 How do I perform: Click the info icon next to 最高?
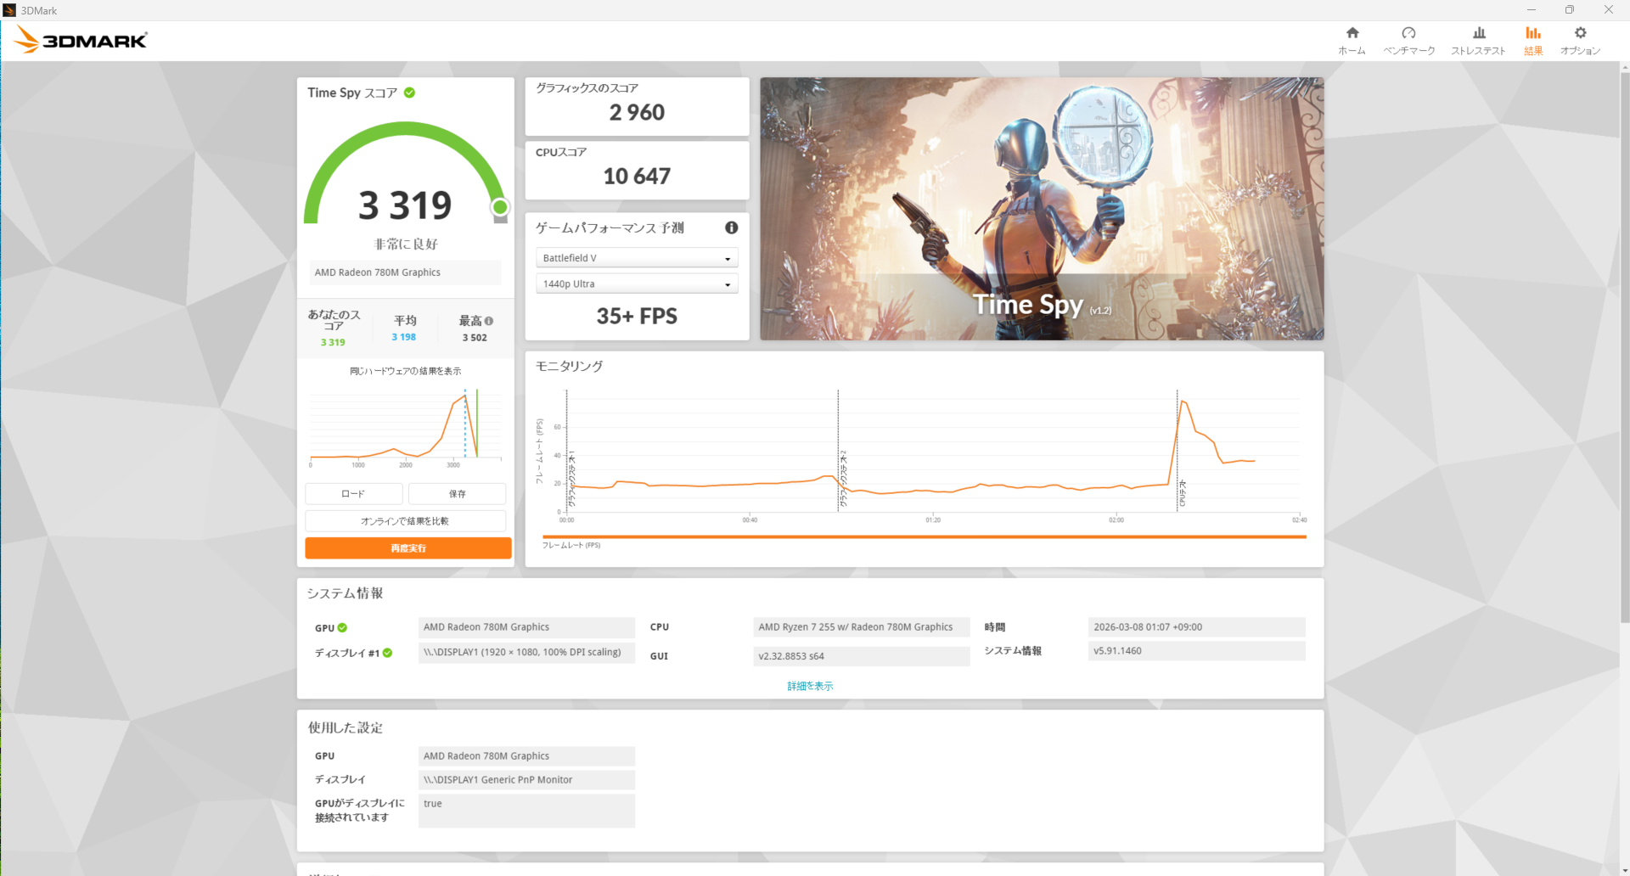489,321
